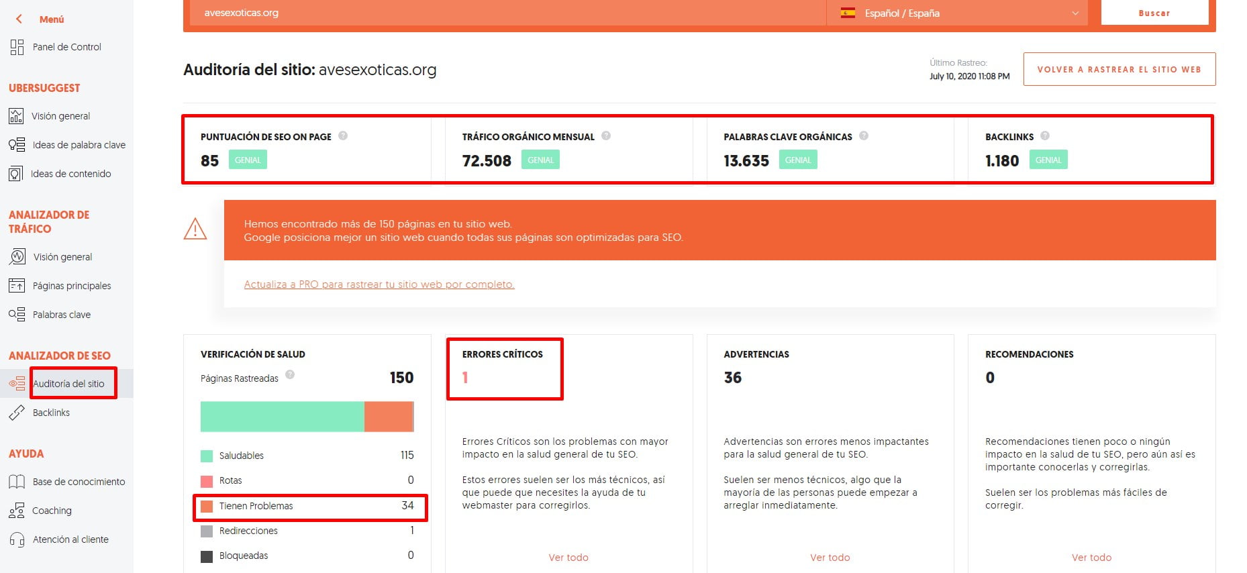Click Backlinks link icon in sidebar

pyautogui.click(x=17, y=413)
